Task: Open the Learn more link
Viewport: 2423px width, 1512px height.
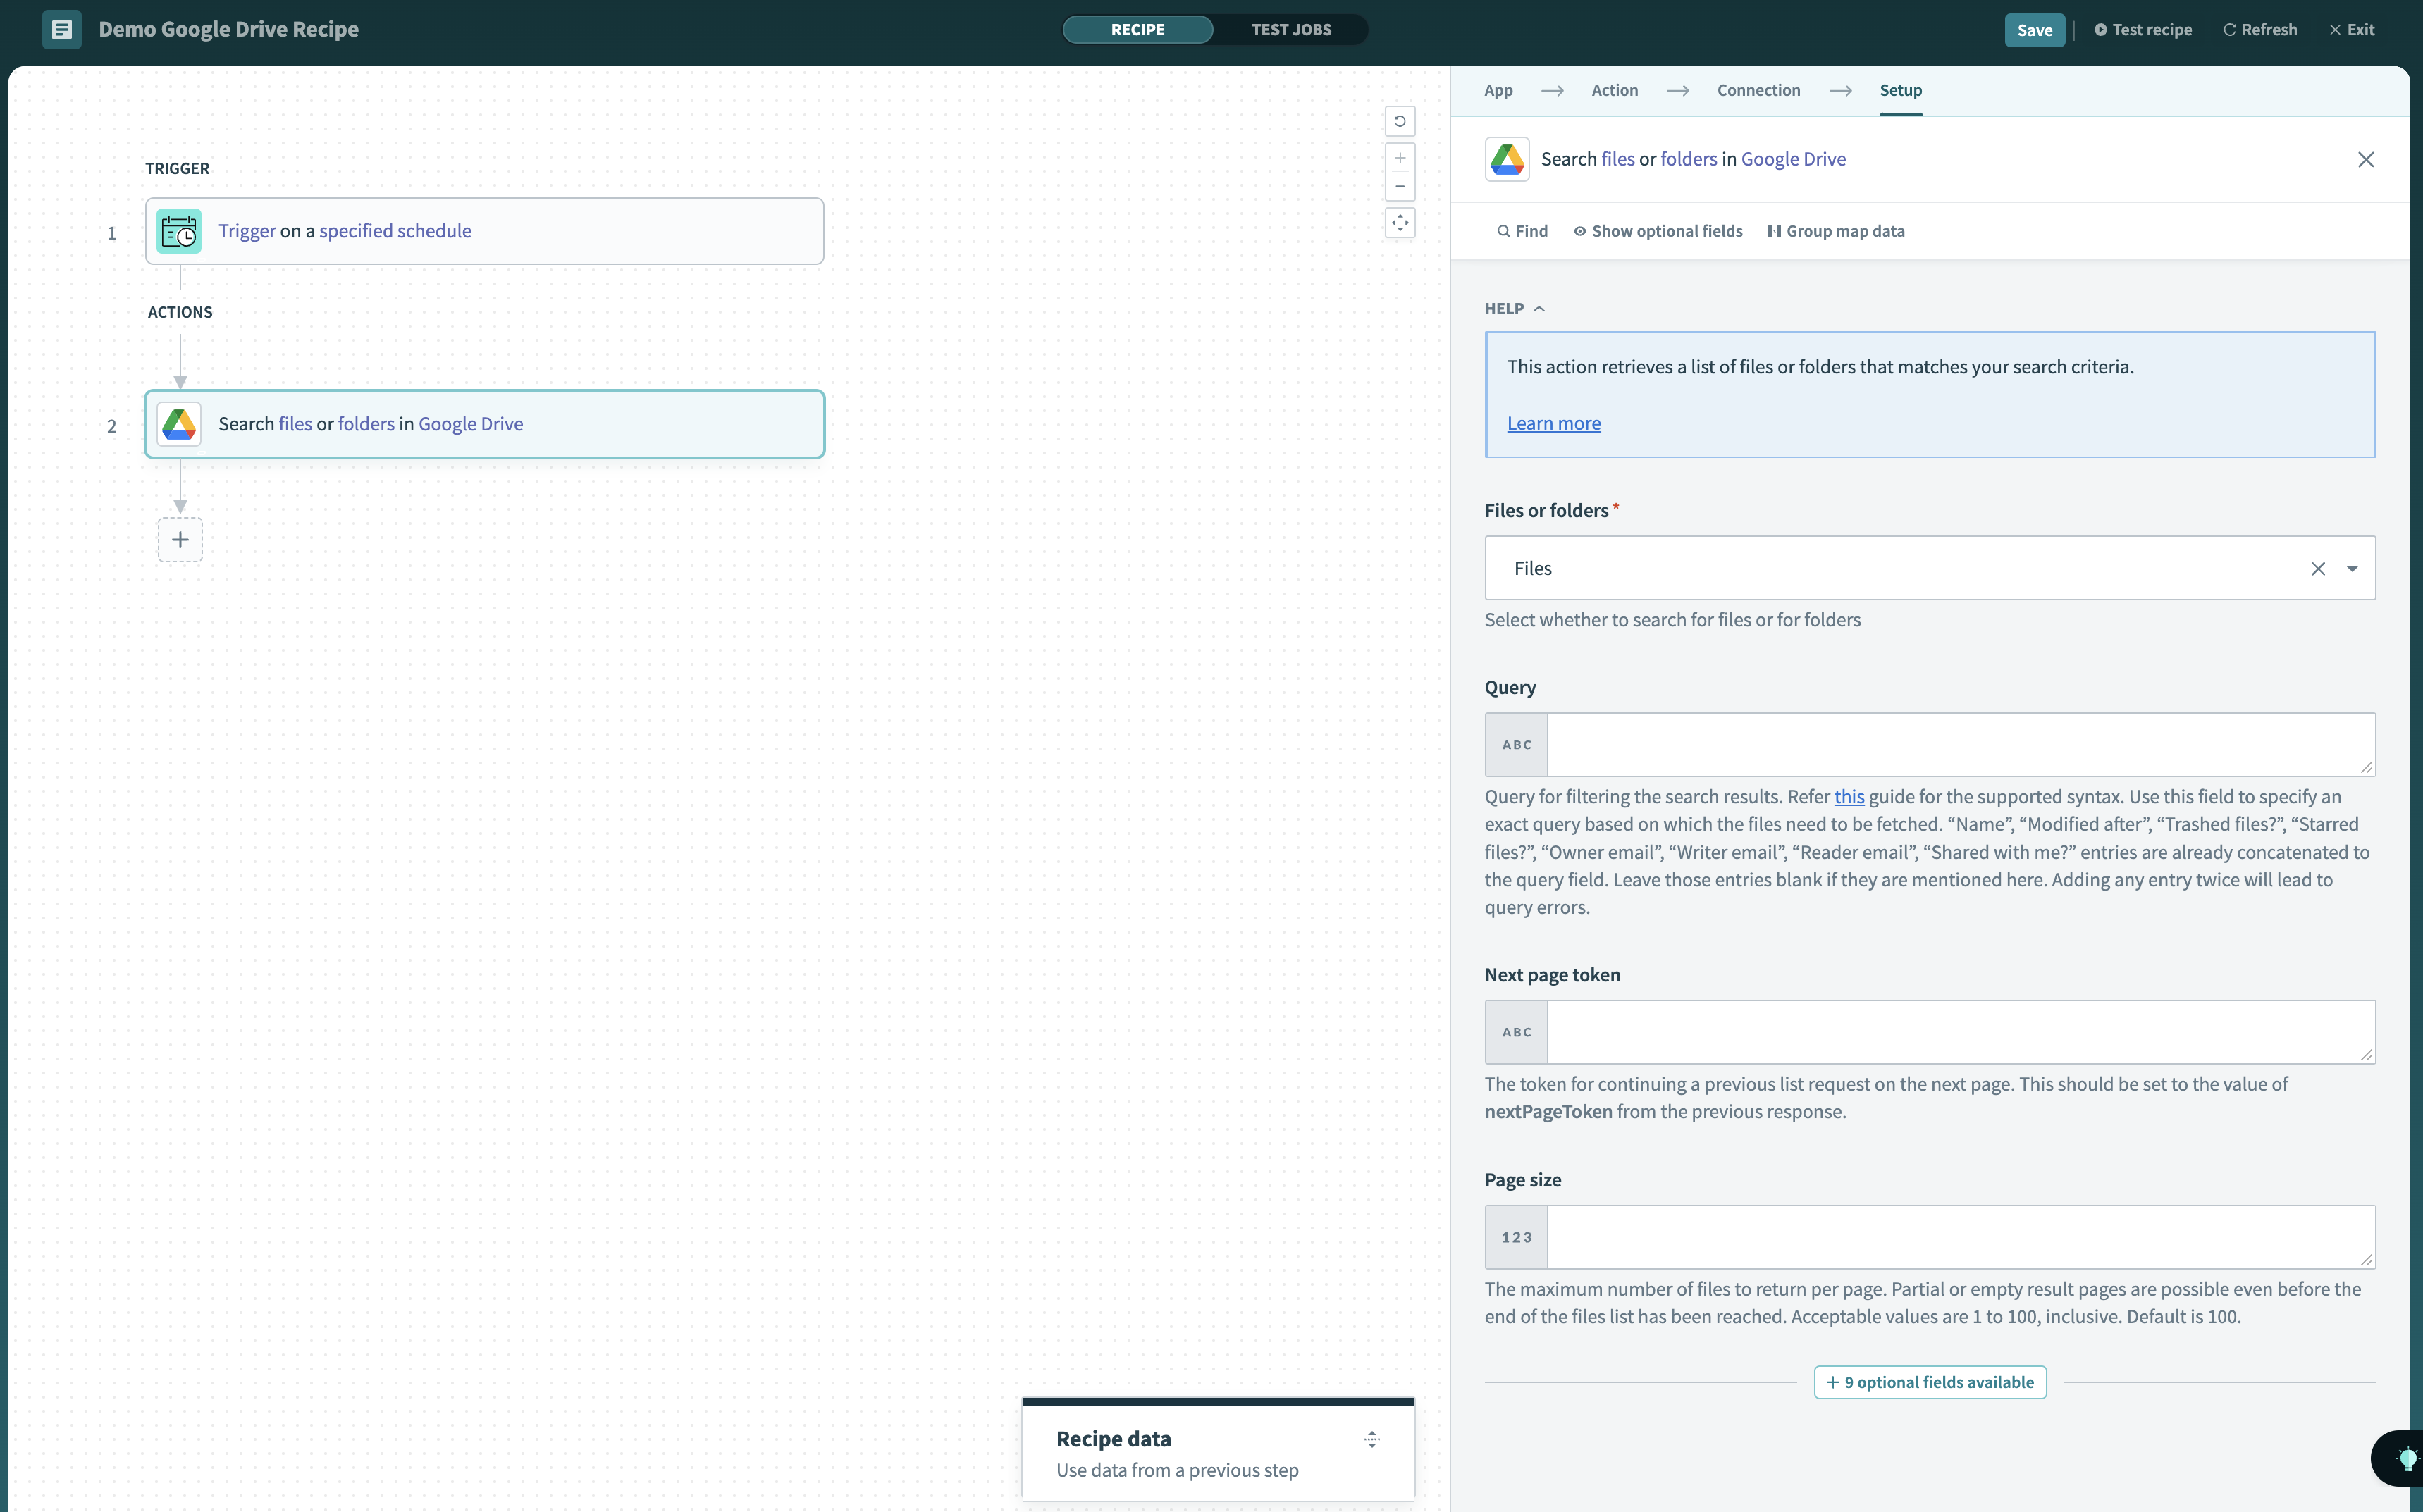Action: pyautogui.click(x=1553, y=424)
